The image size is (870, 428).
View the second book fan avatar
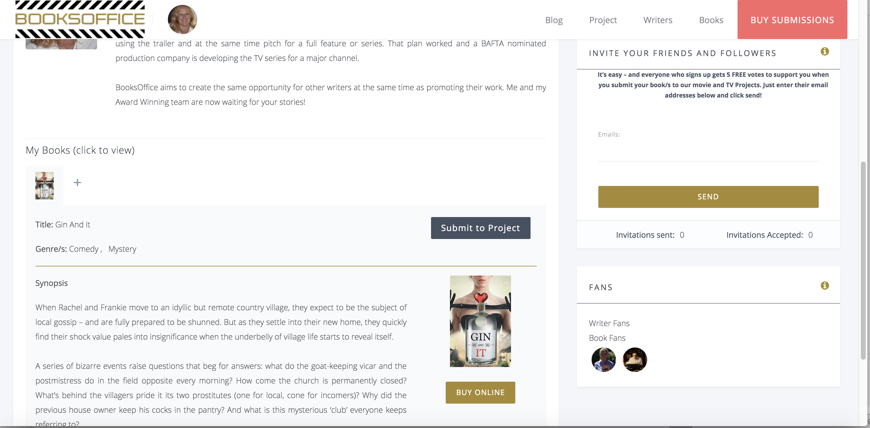click(635, 359)
